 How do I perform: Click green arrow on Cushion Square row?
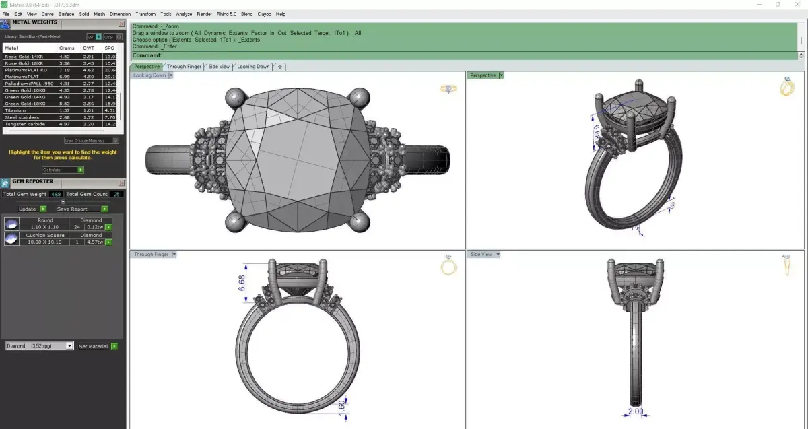pyautogui.click(x=108, y=242)
